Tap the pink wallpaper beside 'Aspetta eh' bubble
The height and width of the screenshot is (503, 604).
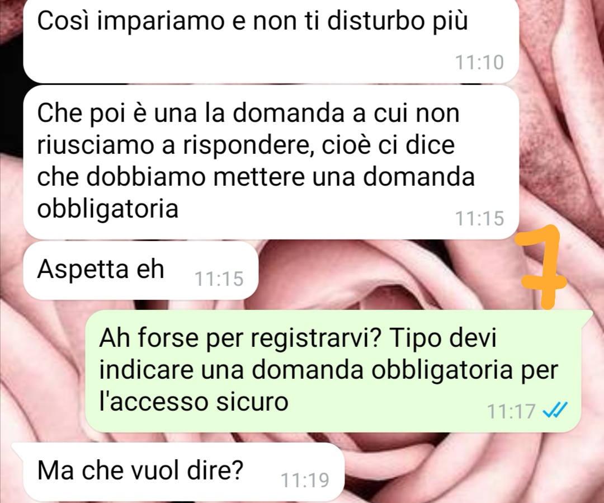tap(385, 274)
